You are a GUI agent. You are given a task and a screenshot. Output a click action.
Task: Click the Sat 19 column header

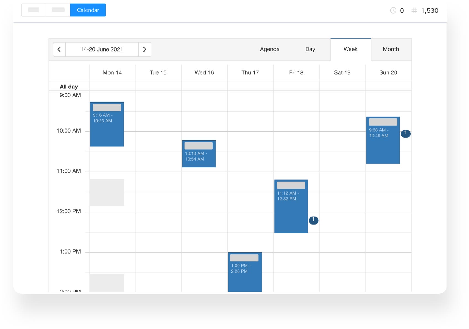(x=342, y=72)
